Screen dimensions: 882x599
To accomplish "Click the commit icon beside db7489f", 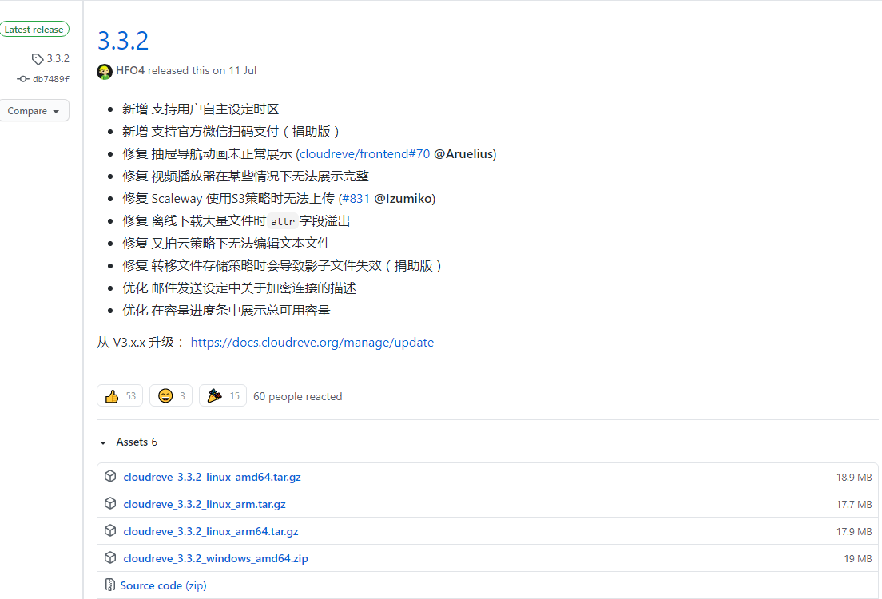I will pos(23,79).
